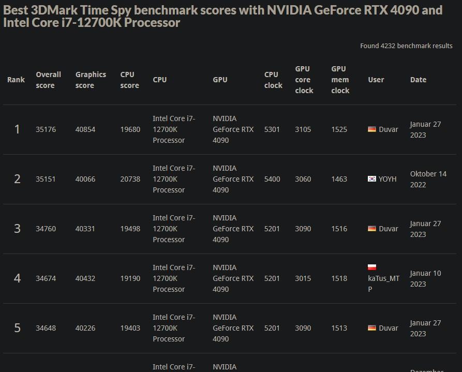The image size is (462, 372).
Task: Click the South Korean flag next to YOYH
Action: 372,178
